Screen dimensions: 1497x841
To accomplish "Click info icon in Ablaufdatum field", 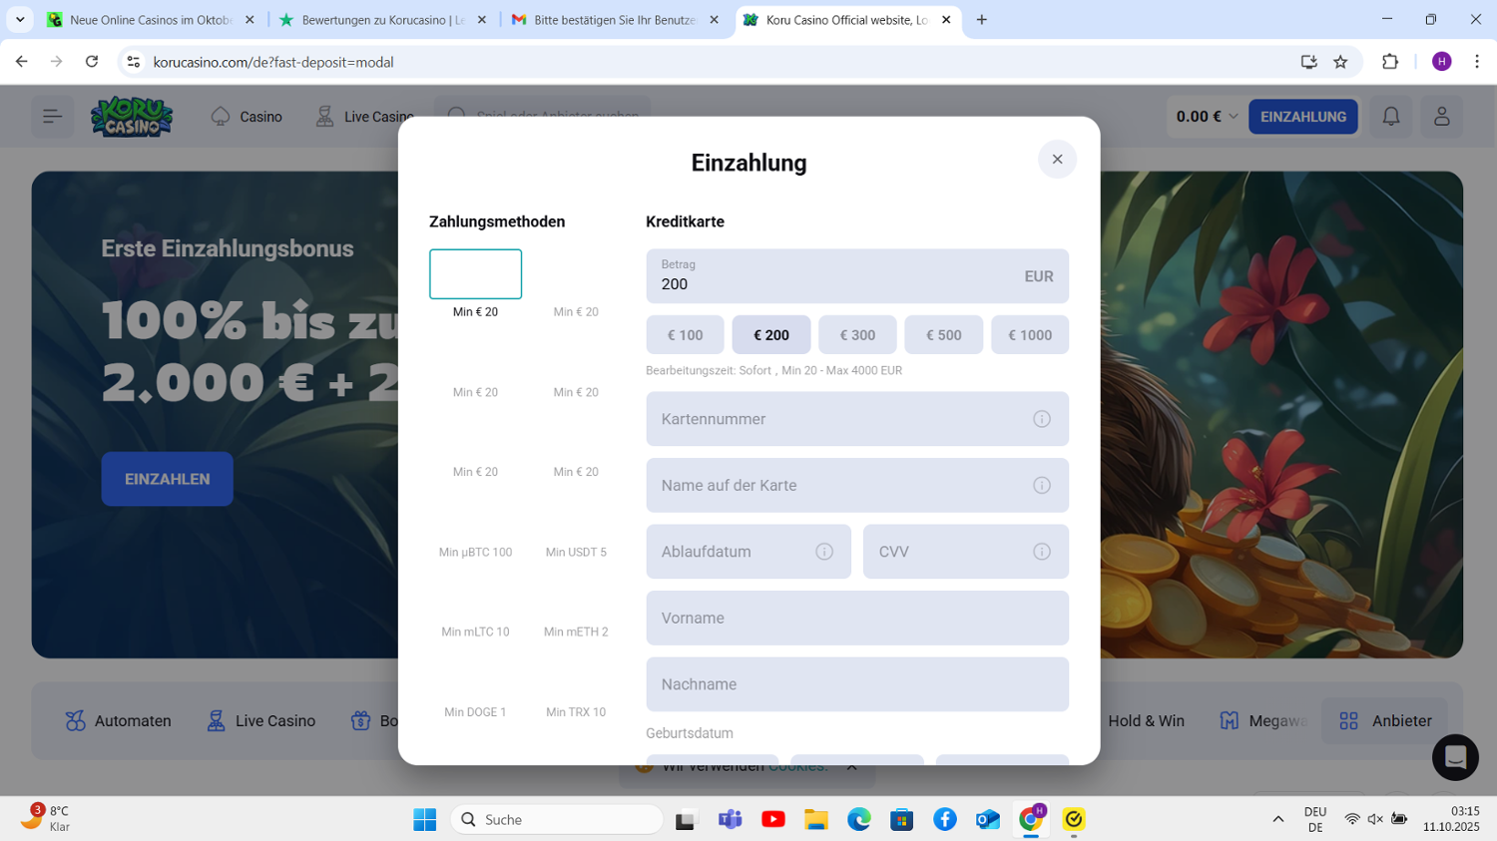I will [824, 552].
